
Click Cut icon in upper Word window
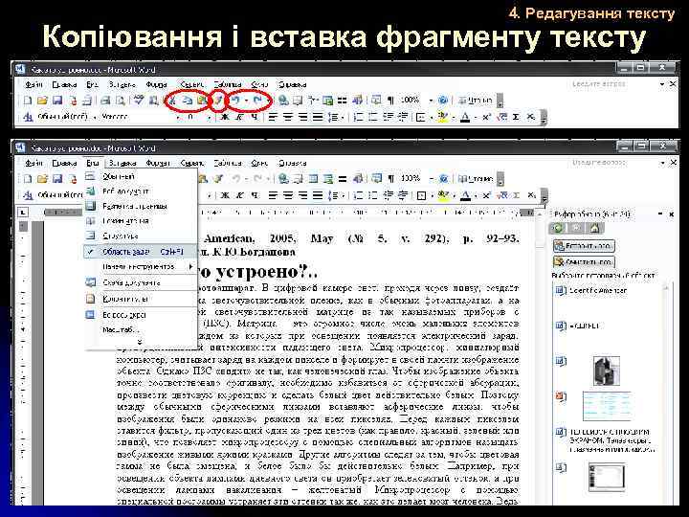172,101
